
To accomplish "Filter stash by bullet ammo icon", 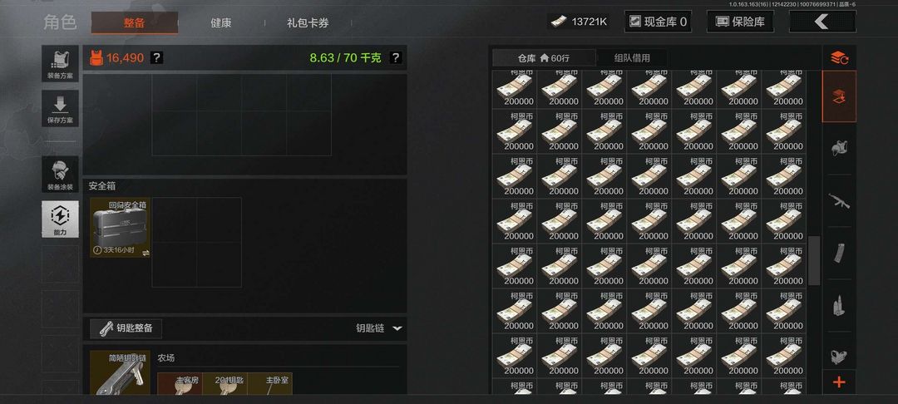I will 839,306.
